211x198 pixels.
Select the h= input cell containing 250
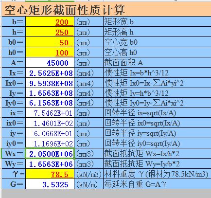click(x=50, y=32)
